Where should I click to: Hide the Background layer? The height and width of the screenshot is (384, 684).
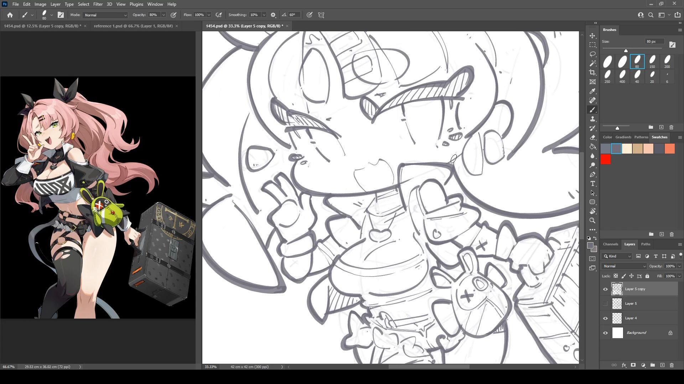coord(605,333)
